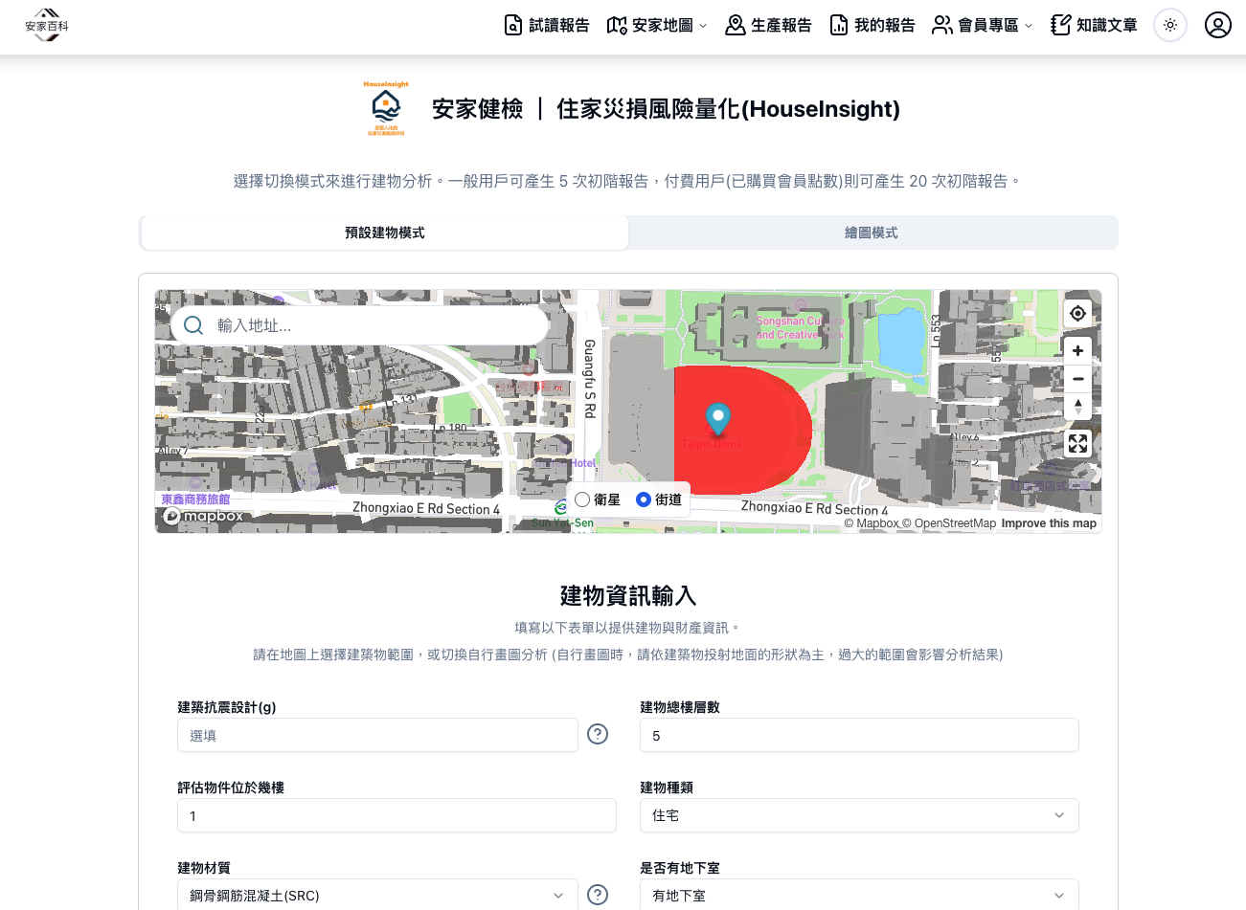The height and width of the screenshot is (910, 1246).
Task: Open the 知識文章 navigation item
Action: tap(1095, 25)
